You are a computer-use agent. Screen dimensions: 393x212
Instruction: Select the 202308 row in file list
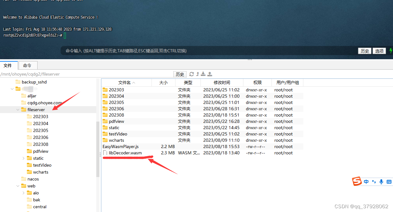(x=202, y=115)
